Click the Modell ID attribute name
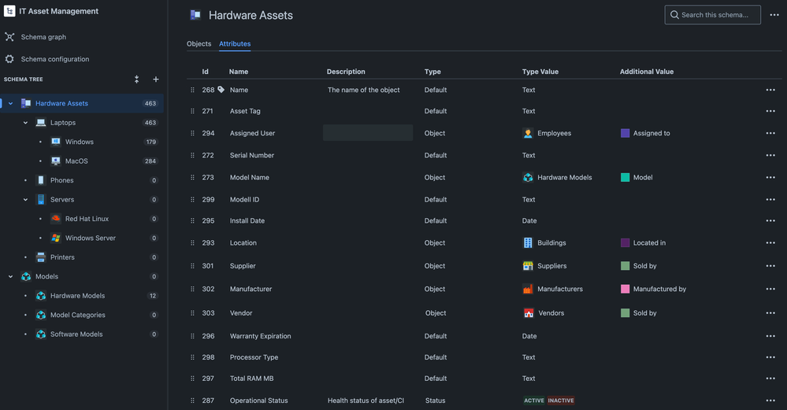Screen dimensions: 787x410 (244, 199)
